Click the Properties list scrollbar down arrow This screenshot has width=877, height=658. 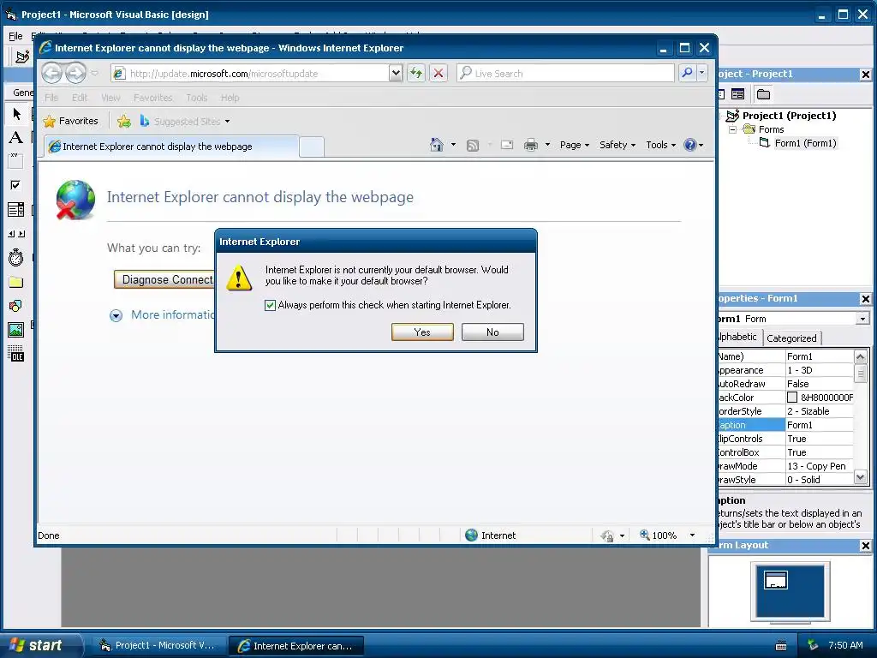860,477
